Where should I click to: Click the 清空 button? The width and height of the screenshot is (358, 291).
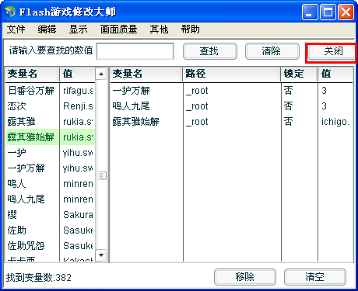[315, 277]
